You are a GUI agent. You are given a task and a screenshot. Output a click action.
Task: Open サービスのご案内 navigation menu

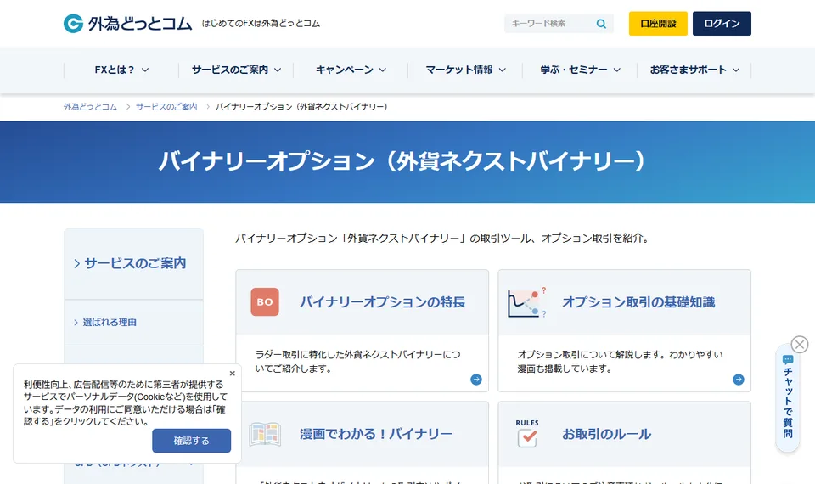236,70
